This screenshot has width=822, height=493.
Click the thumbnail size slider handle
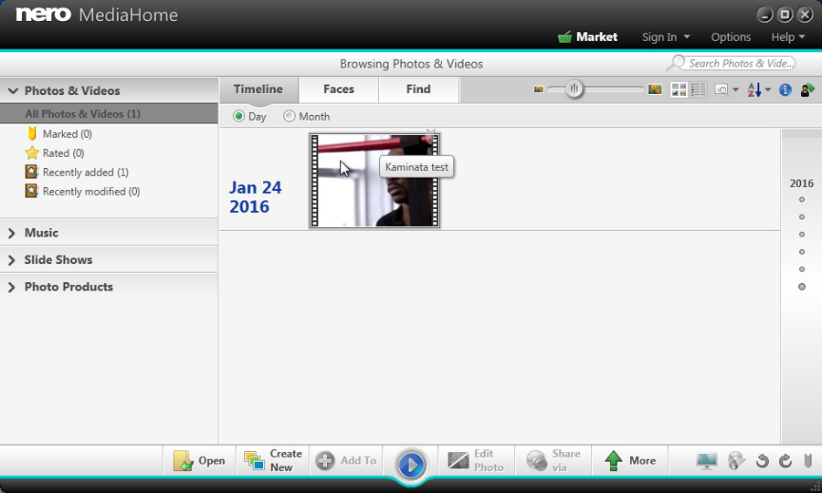(x=574, y=89)
